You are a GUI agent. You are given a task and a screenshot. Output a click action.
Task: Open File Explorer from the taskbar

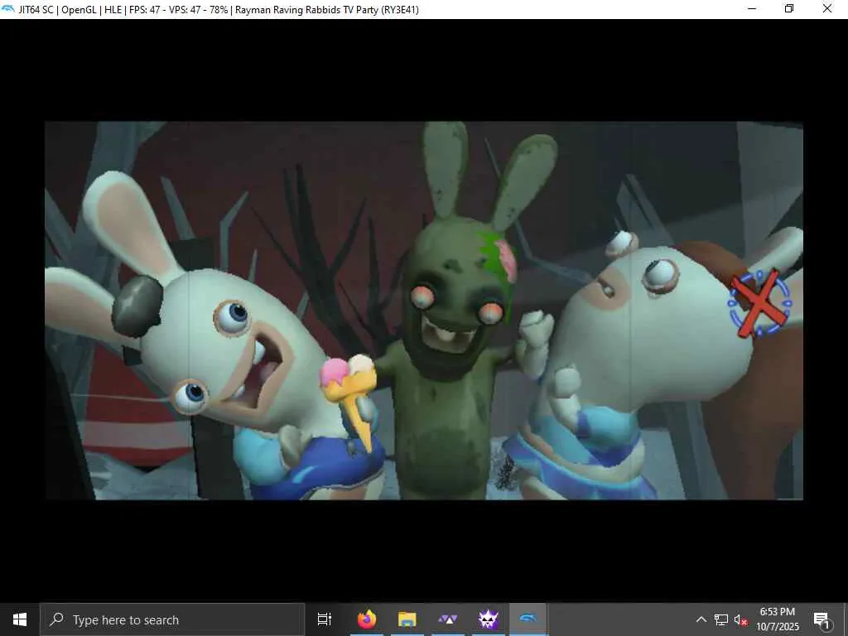407,619
